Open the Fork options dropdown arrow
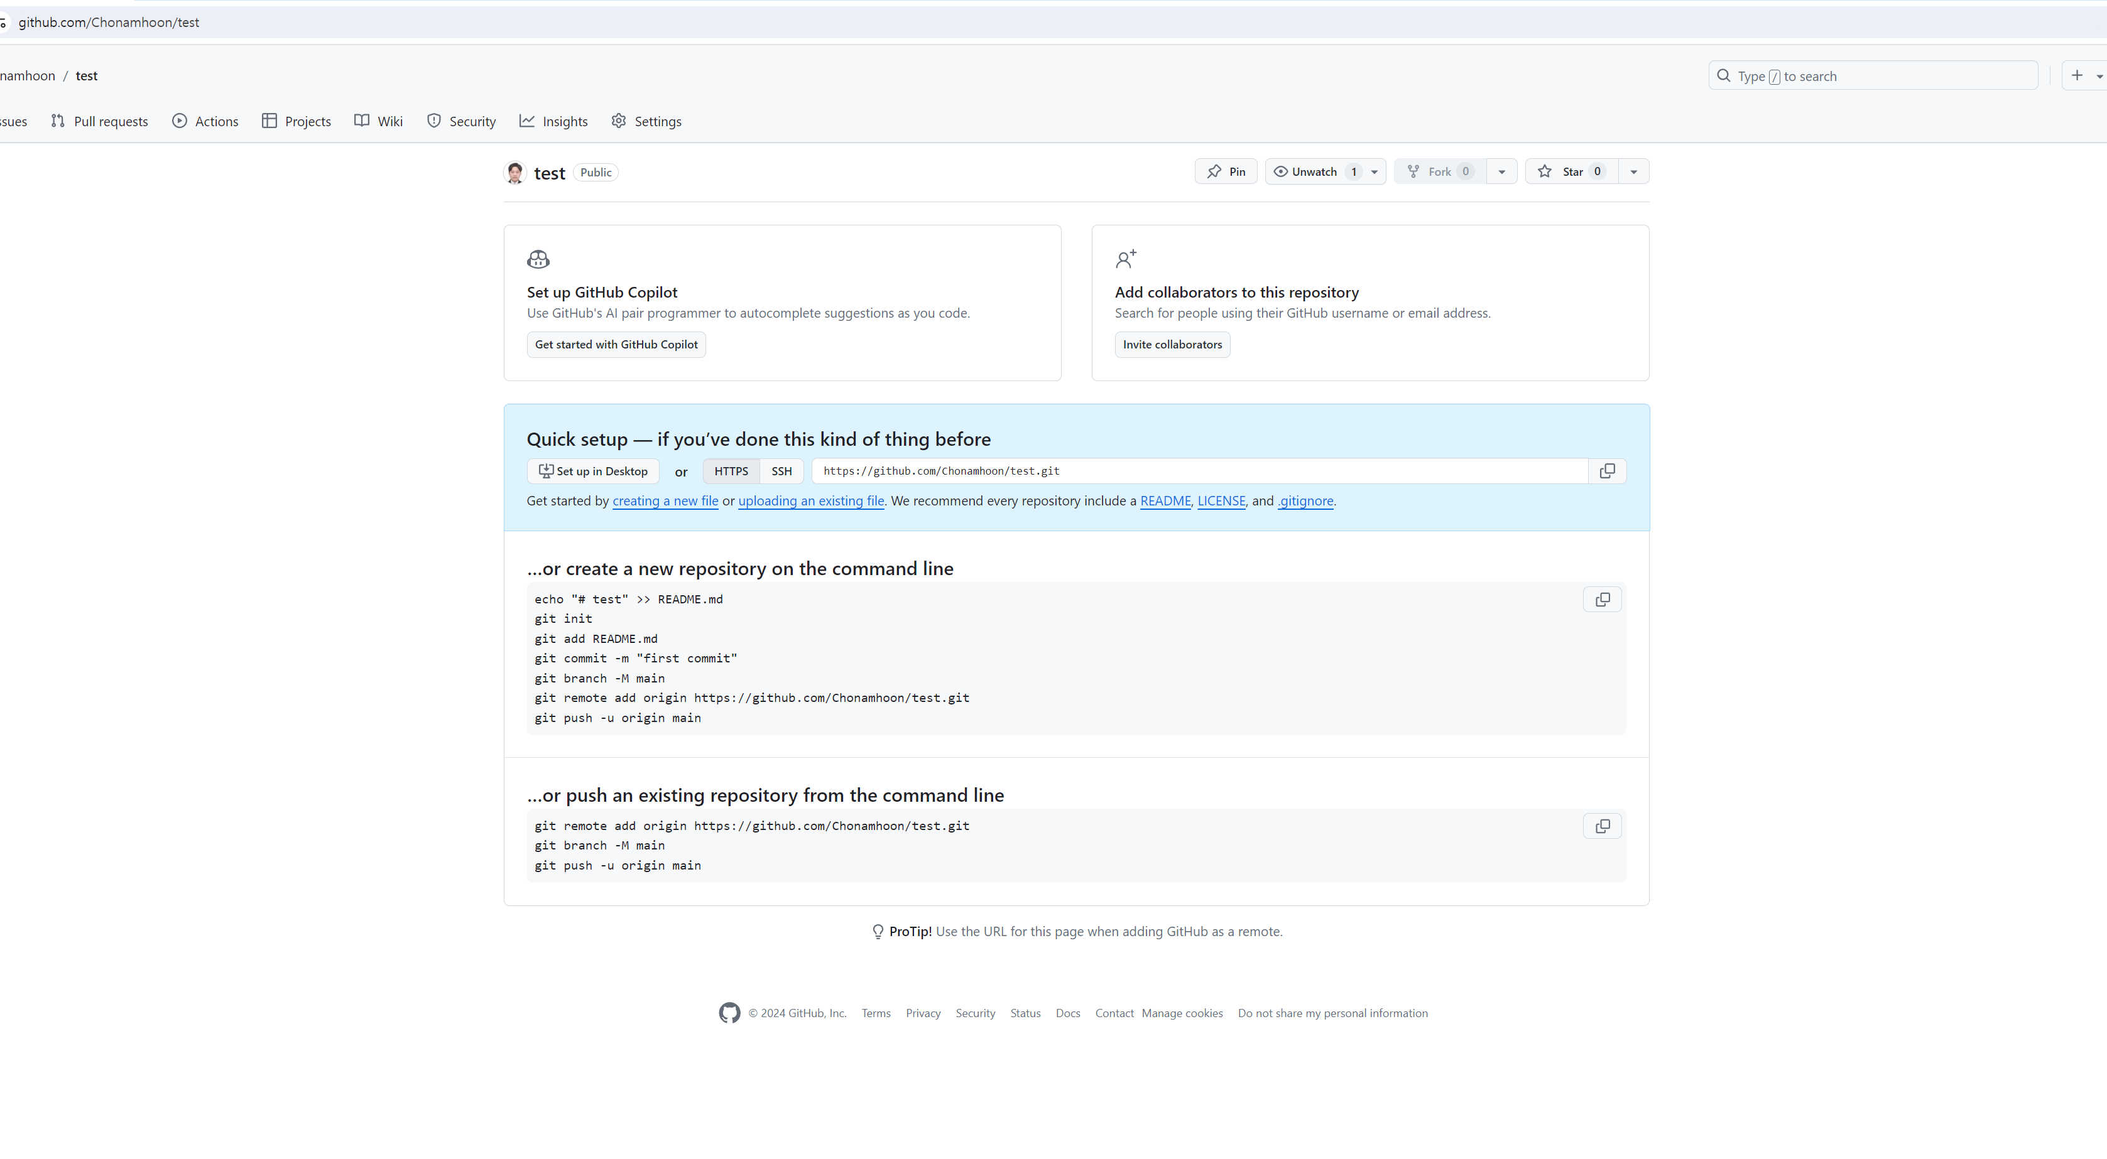The height and width of the screenshot is (1159, 2107). 1501,171
